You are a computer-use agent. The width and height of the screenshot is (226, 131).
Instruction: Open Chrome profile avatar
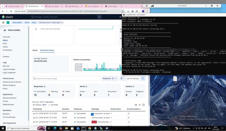point(143,11)
